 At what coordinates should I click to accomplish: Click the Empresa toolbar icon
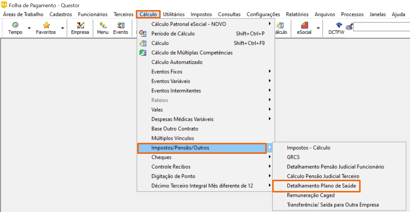pos(80,26)
